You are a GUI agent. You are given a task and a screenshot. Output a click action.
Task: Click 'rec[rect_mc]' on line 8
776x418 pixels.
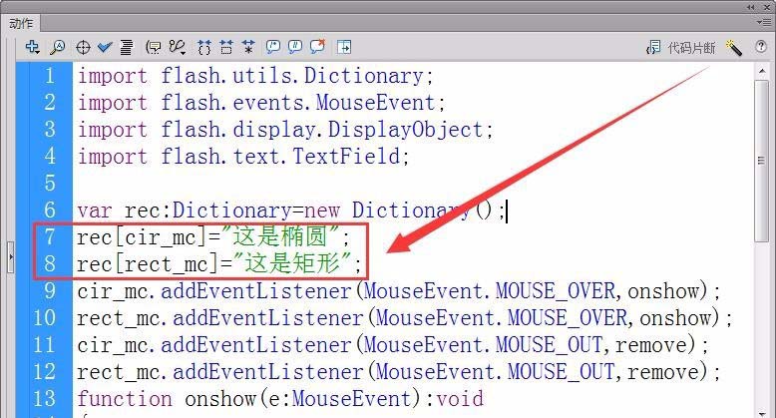(x=148, y=264)
